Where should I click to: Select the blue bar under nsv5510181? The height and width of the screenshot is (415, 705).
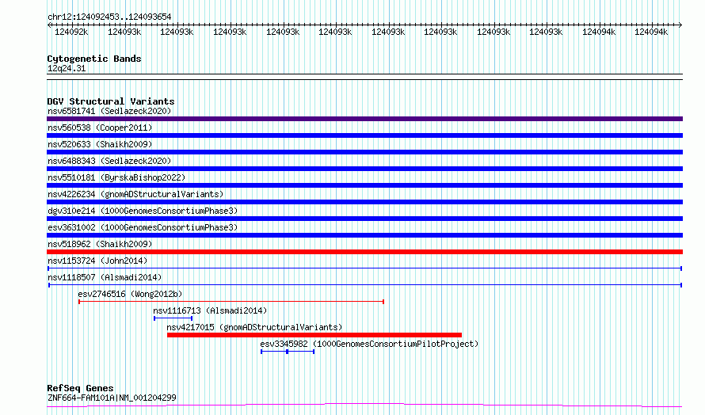(364, 185)
